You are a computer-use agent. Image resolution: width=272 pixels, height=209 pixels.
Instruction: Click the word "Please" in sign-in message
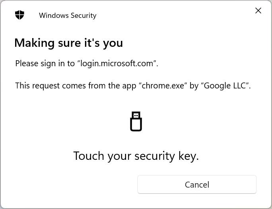27,63
